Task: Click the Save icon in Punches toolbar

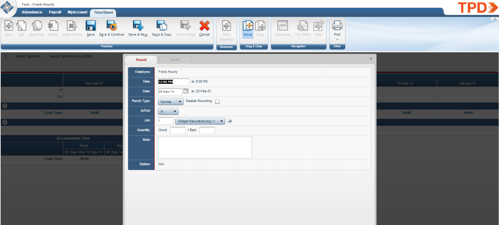Action: [x=91, y=26]
